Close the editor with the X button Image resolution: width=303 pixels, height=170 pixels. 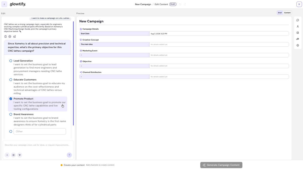pos(299,4)
